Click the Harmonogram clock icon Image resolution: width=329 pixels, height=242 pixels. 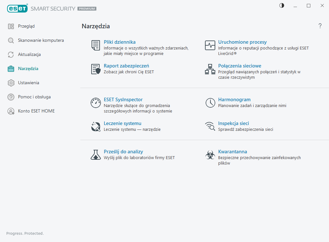click(210, 103)
